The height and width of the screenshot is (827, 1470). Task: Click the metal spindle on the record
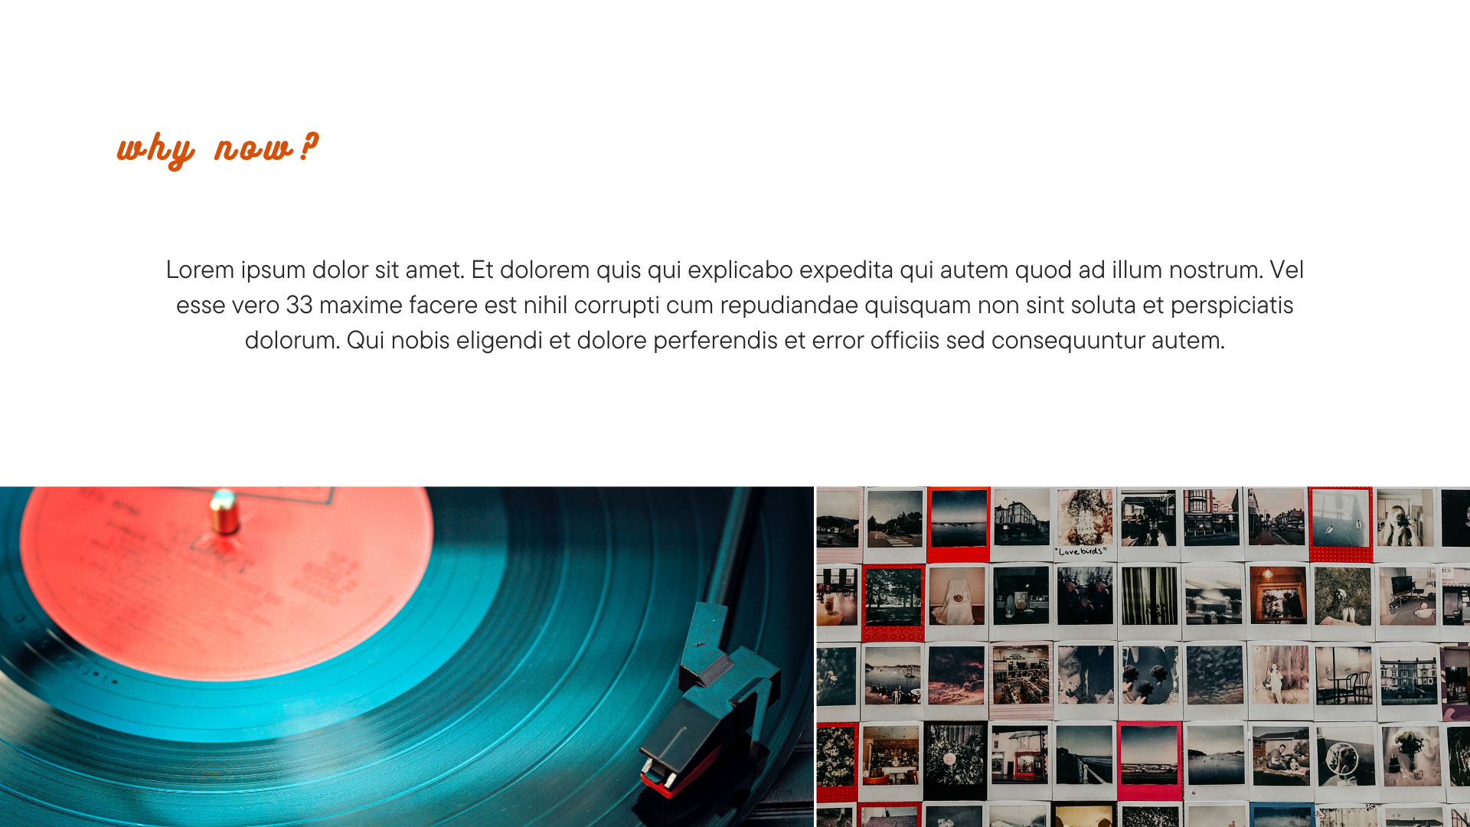pyautogui.click(x=224, y=512)
